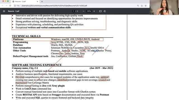Click 'Windows, macOS, iOS' platforms text
This screenshot has width=179, height=100.
[63, 39]
